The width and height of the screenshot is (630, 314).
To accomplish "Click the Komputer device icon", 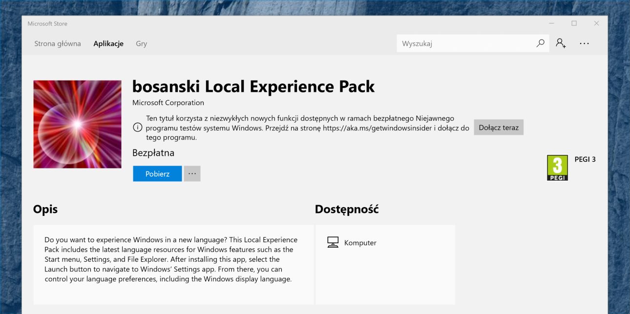I will tap(333, 243).
